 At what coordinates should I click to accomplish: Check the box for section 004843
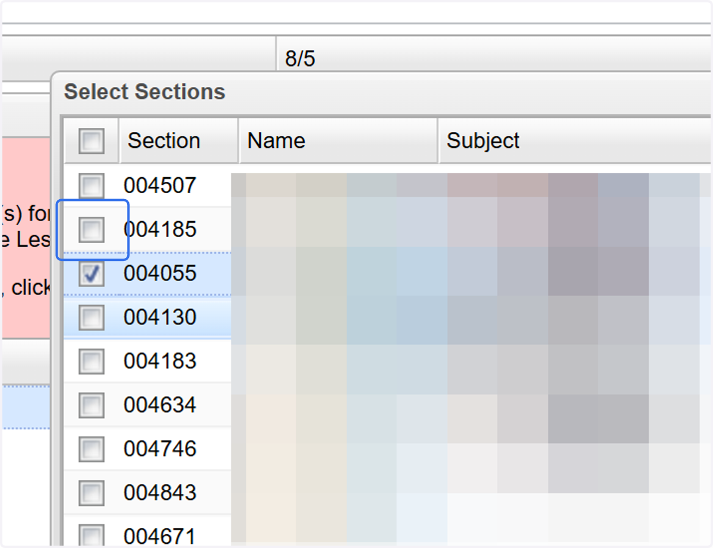pos(92,494)
